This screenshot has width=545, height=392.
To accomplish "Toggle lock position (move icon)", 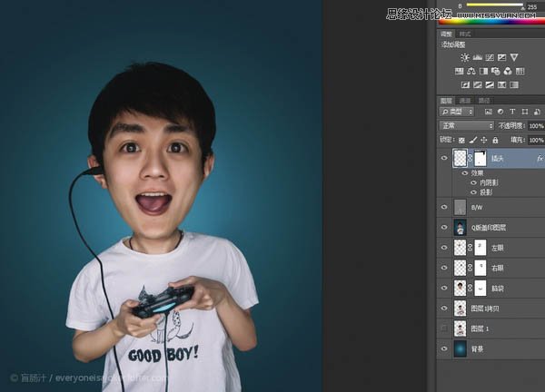I will (x=484, y=140).
